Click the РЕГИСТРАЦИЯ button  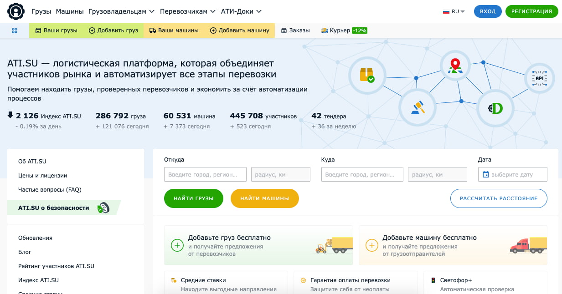[531, 12]
